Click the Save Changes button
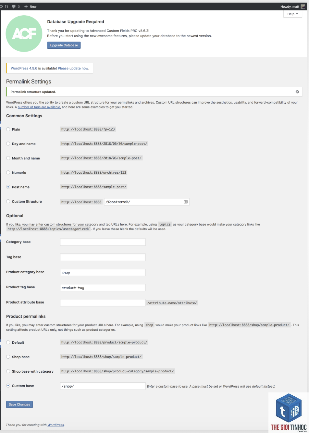Image resolution: width=309 pixels, height=433 pixels. (x=19, y=404)
